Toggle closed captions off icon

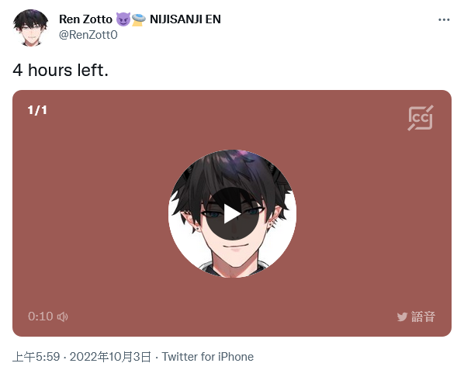[421, 118]
